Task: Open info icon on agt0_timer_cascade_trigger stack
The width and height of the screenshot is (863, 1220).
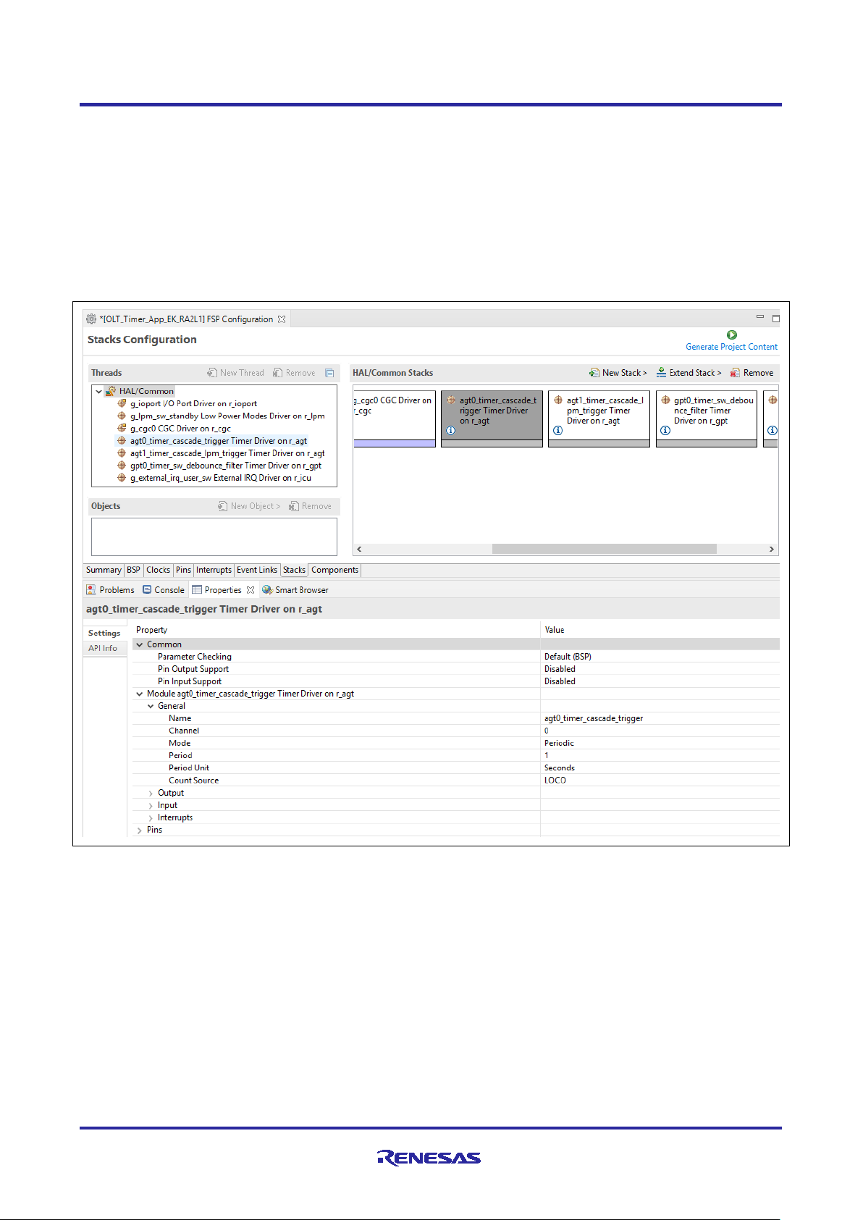Action: [x=450, y=430]
